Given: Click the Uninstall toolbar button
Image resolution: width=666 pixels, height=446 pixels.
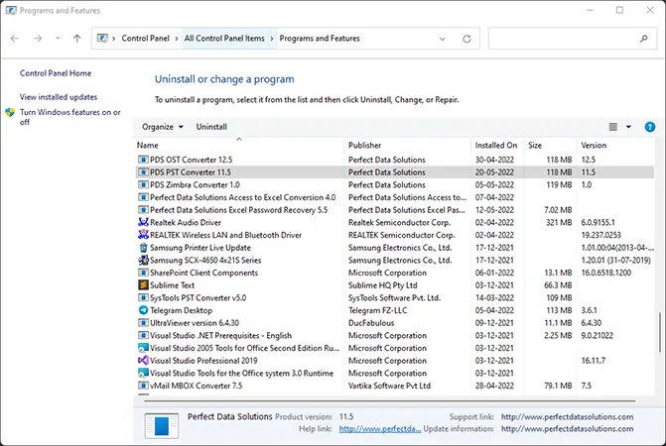Looking at the screenshot, I should pyautogui.click(x=211, y=127).
